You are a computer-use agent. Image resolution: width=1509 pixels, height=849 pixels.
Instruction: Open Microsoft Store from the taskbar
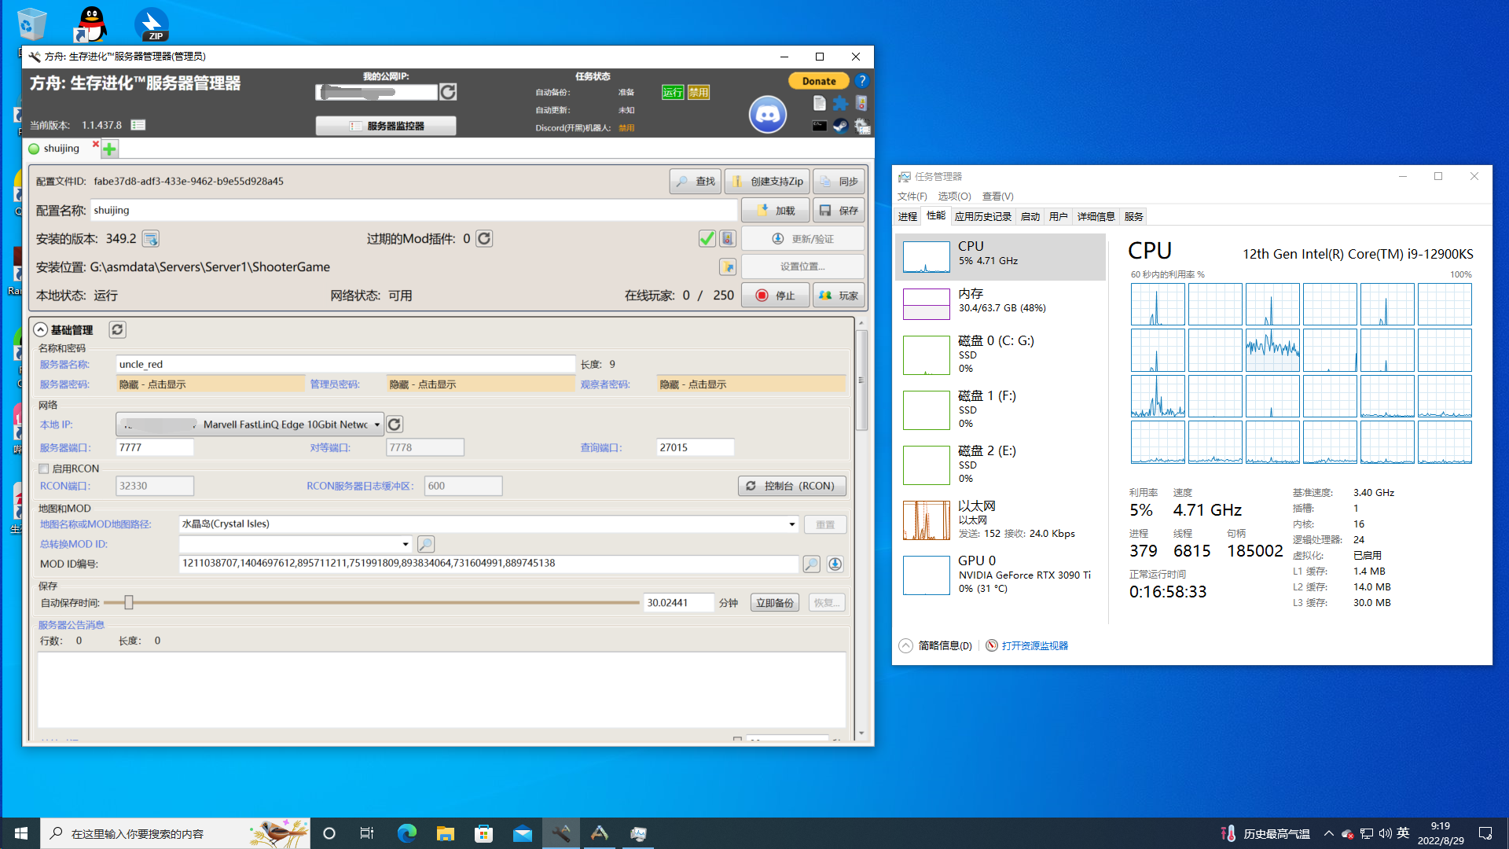tap(483, 833)
